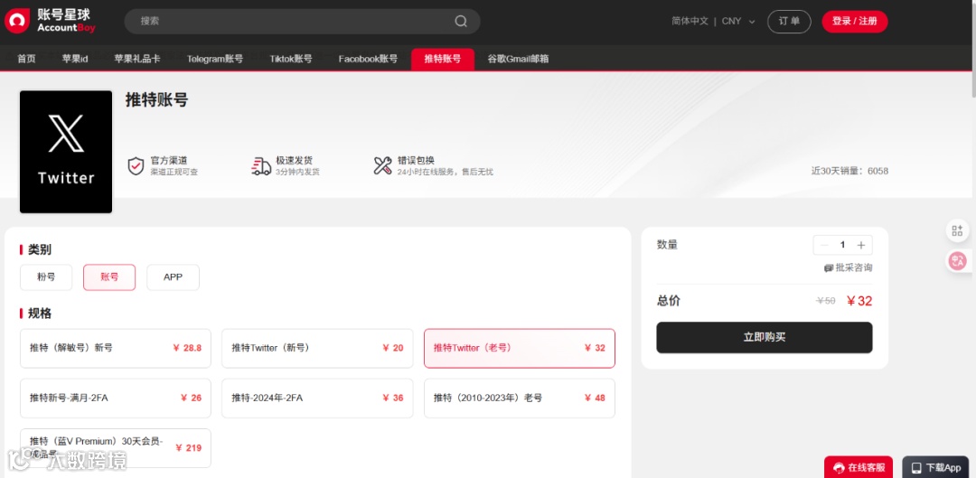This screenshot has width=976, height=478.
Task: Click the 极速发货 label
Action: pos(294,161)
